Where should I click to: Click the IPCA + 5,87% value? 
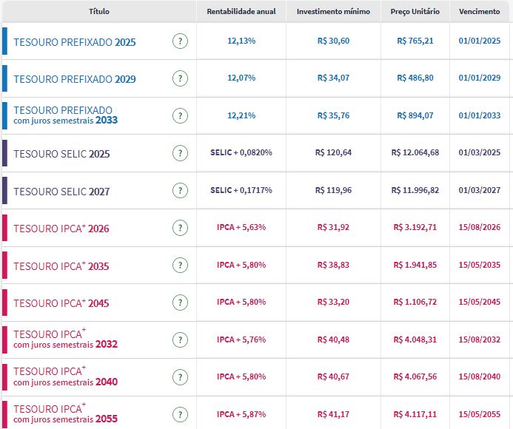[x=241, y=414]
